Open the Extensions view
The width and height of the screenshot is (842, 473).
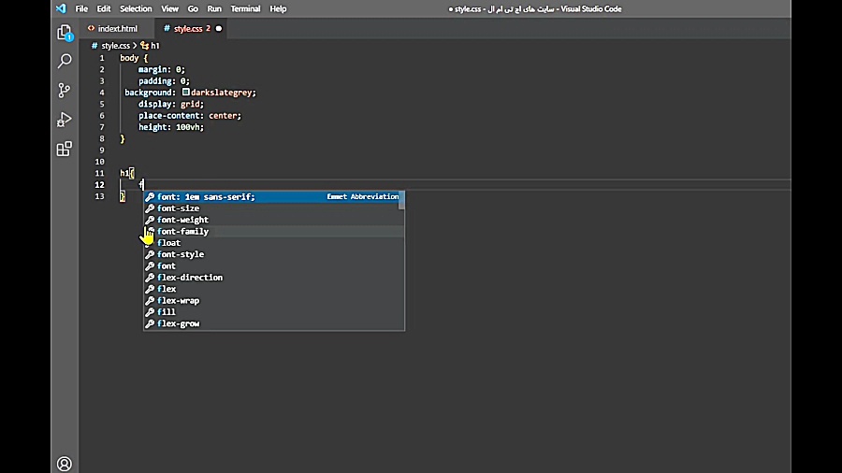65,149
